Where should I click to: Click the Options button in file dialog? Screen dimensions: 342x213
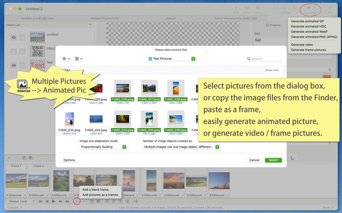point(69,160)
